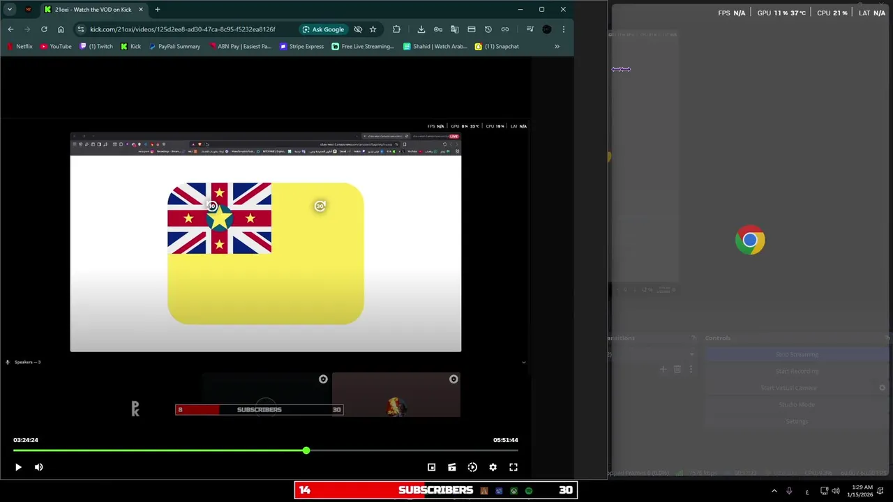View site information for kick.com
Screen dimensions: 893x502
pos(80,29)
